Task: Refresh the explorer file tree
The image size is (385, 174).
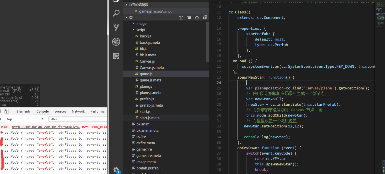Action: pyautogui.click(x=197, y=18)
